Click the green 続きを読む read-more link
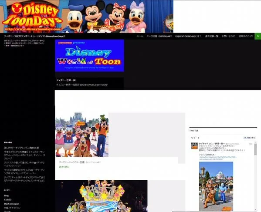261x212 pixels. coord(64,167)
